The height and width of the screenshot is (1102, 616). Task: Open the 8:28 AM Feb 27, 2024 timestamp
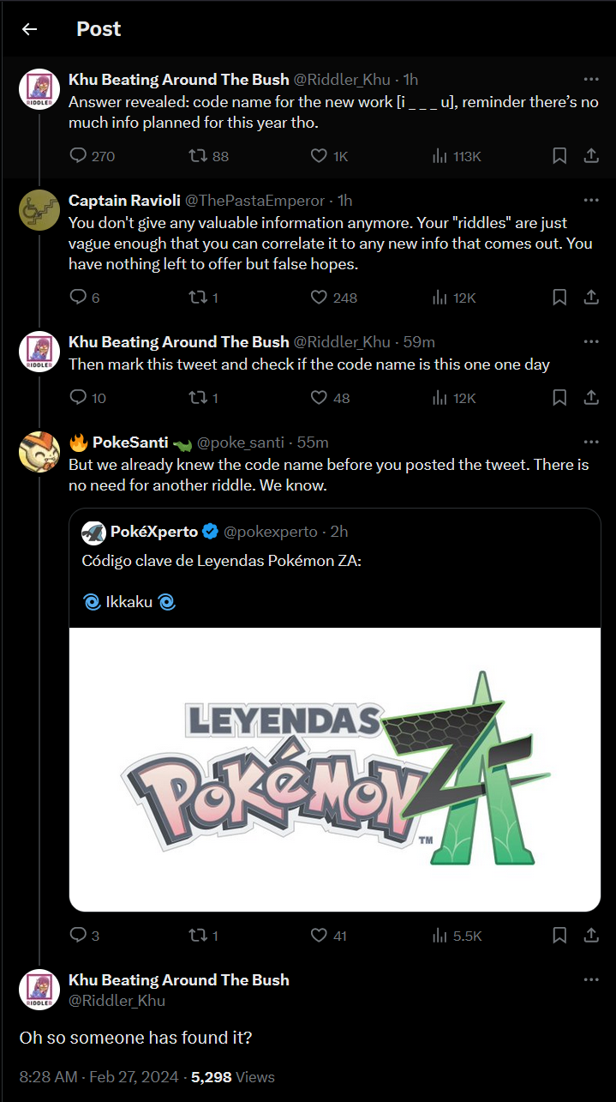pyautogui.click(x=99, y=1077)
